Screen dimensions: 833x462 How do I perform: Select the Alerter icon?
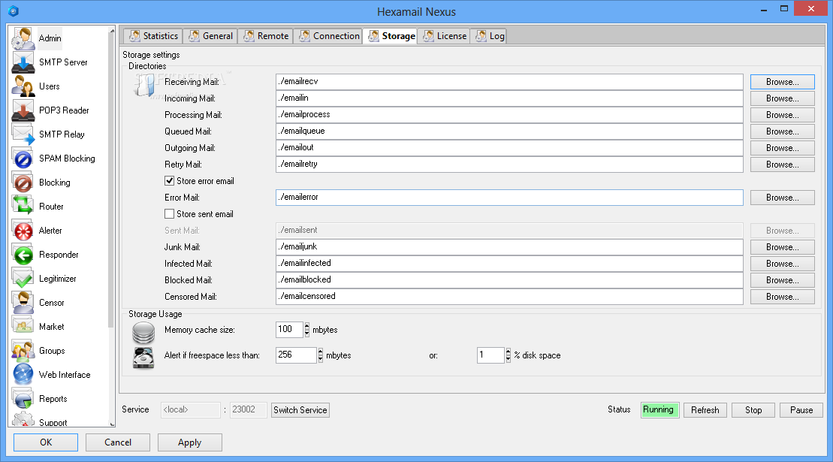click(23, 231)
